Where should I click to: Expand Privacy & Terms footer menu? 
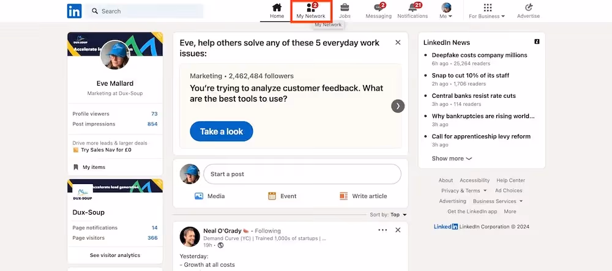tap(464, 191)
